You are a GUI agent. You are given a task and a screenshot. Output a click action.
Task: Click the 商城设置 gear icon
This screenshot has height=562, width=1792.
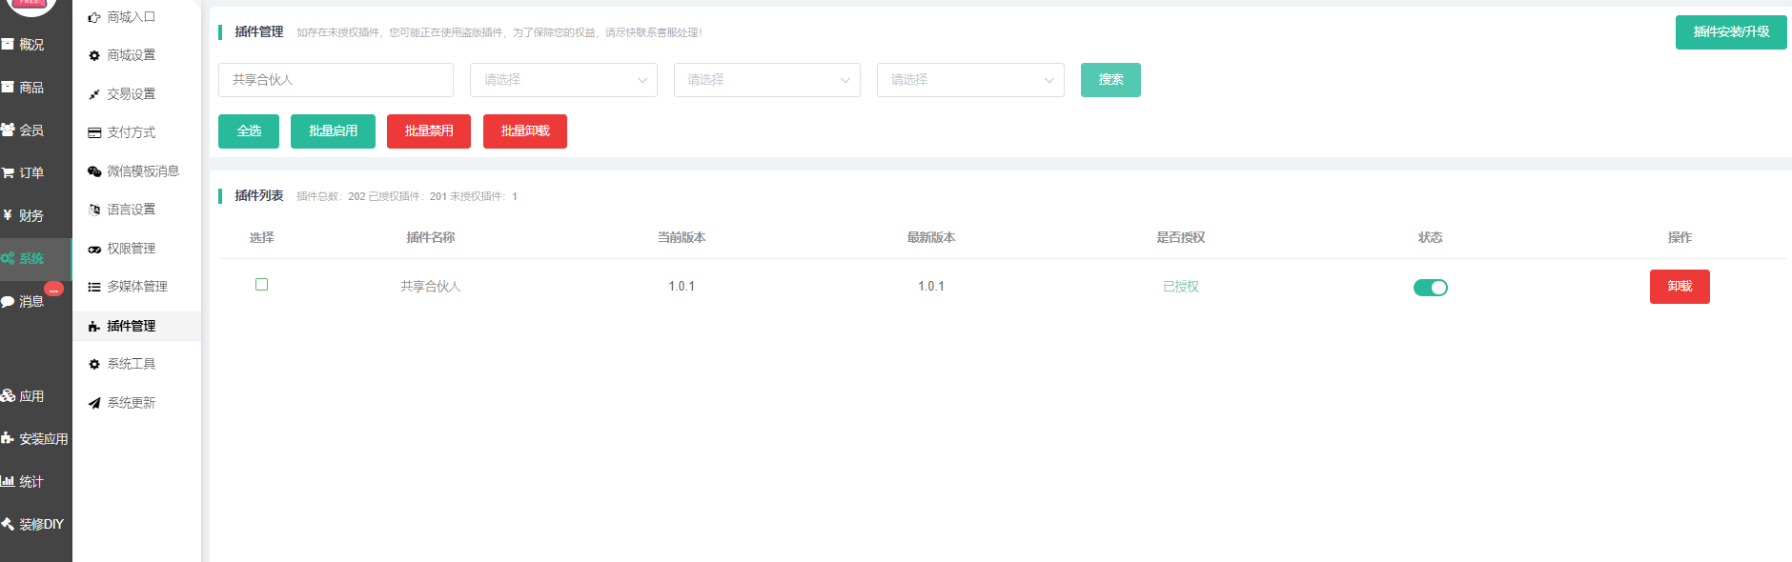point(94,56)
